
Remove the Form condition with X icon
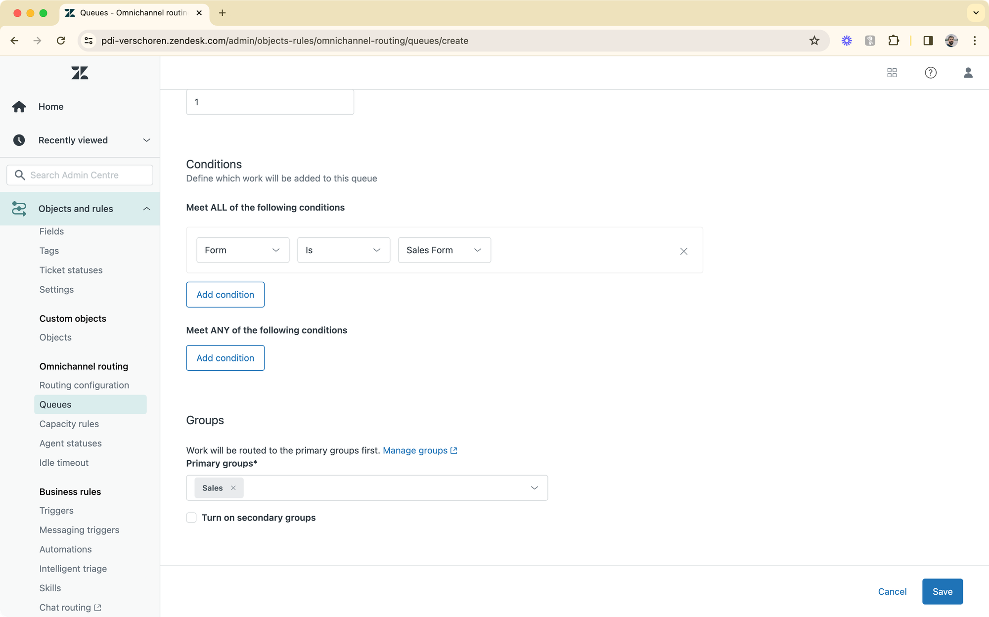pyautogui.click(x=683, y=251)
